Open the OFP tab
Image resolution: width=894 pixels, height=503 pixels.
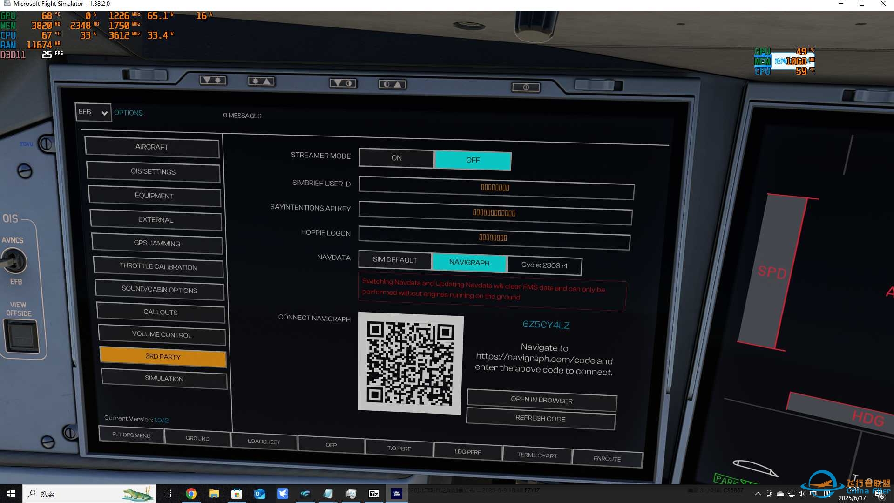click(x=331, y=445)
